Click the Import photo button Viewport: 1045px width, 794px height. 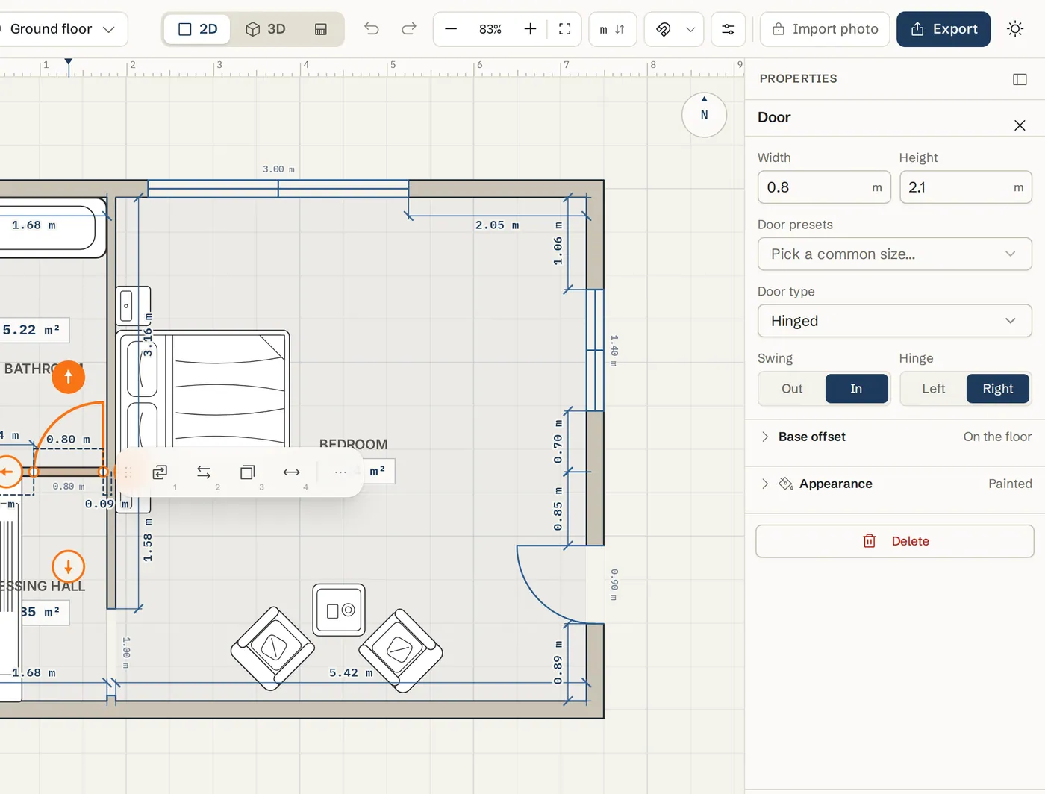[x=825, y=29]
